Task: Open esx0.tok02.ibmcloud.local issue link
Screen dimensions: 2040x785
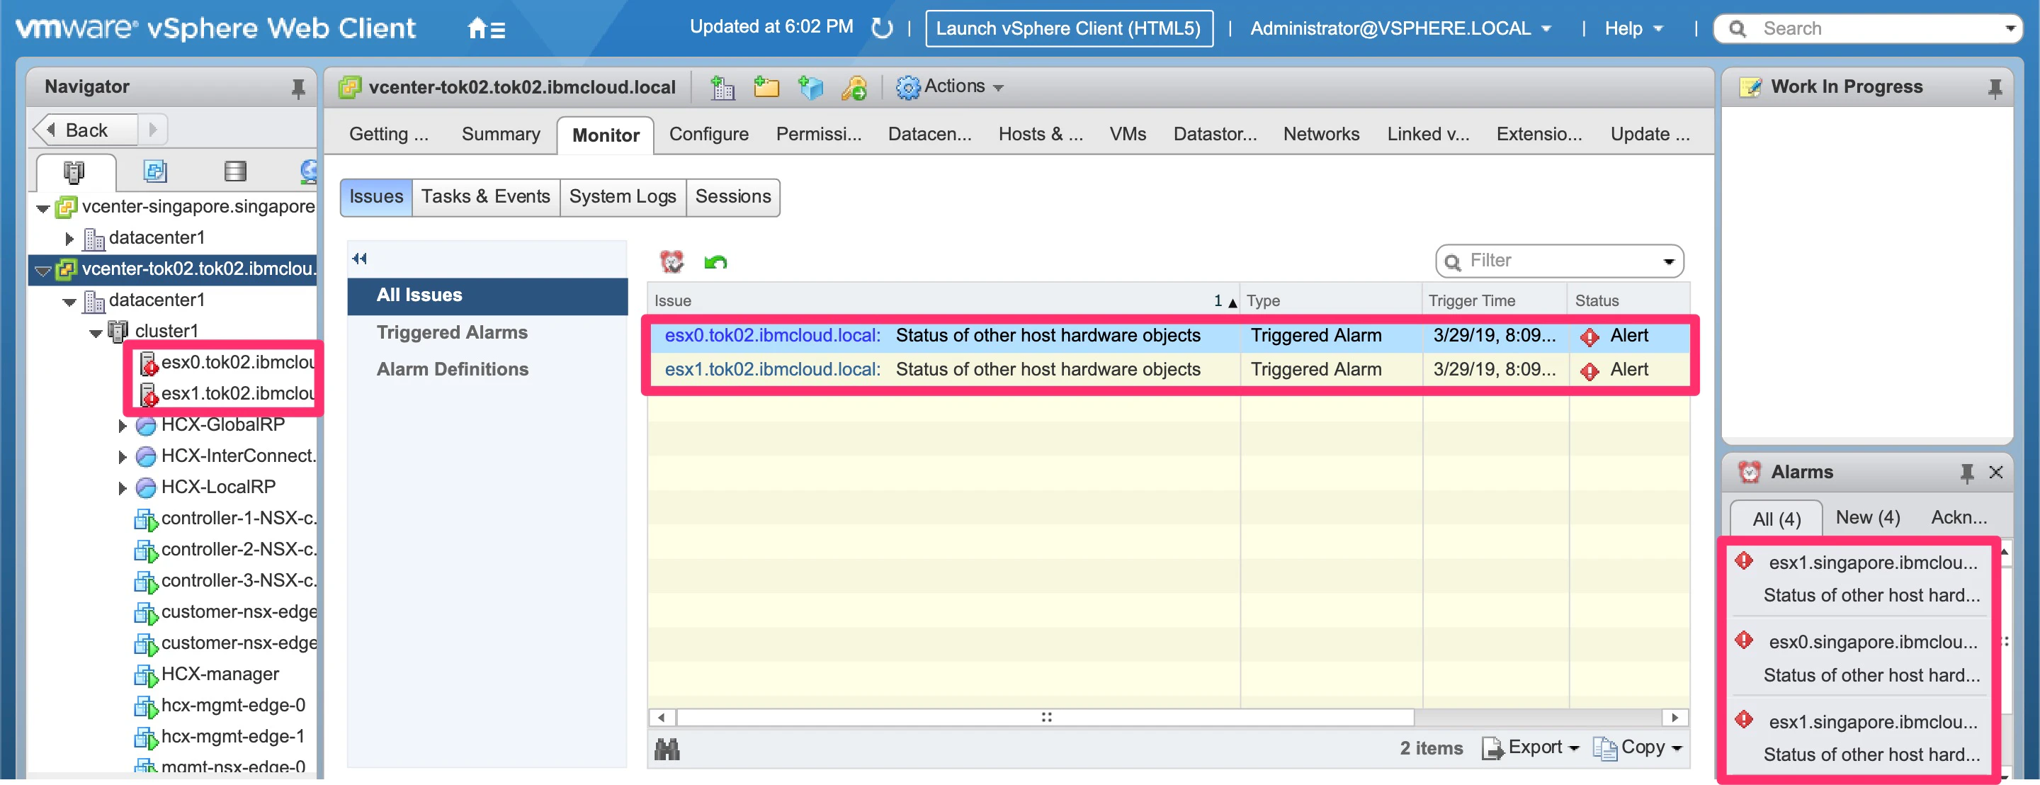Action: (x=771, y=335)
